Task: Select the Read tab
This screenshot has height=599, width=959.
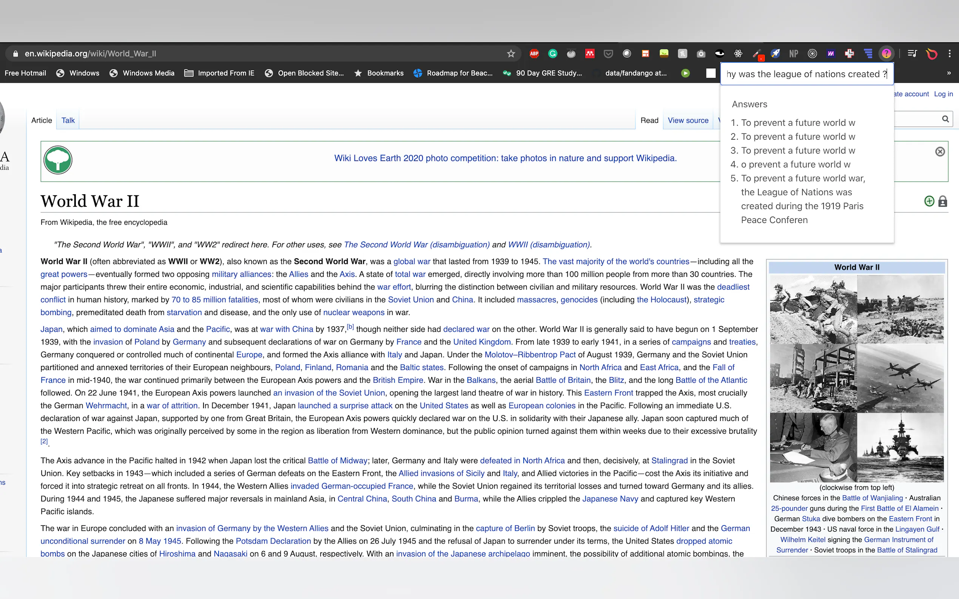Action: pos(649,120)
